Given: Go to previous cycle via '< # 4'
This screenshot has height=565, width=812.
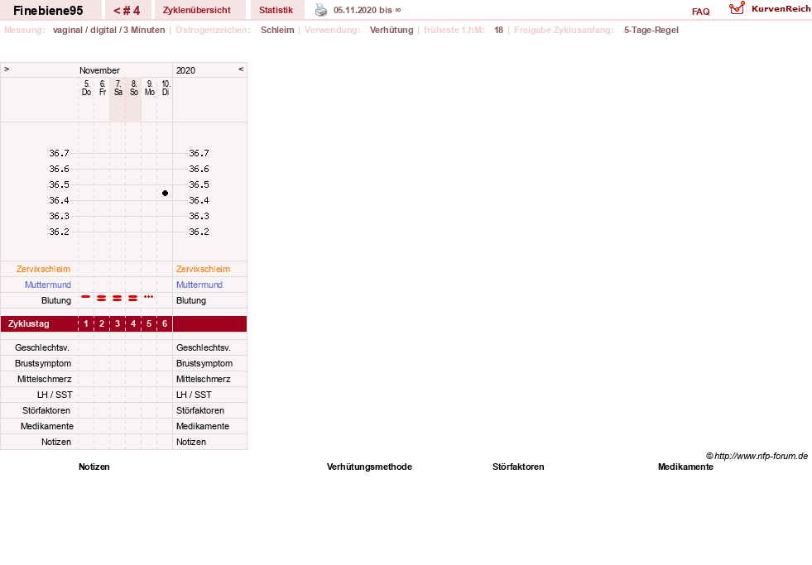Looking at the screenshot, I should point(127,11).
